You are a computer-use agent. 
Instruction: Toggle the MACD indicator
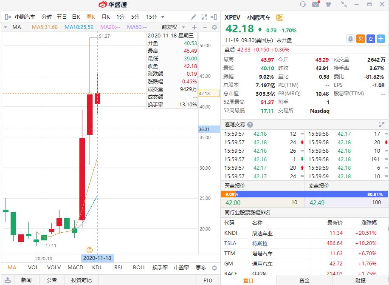76,268
